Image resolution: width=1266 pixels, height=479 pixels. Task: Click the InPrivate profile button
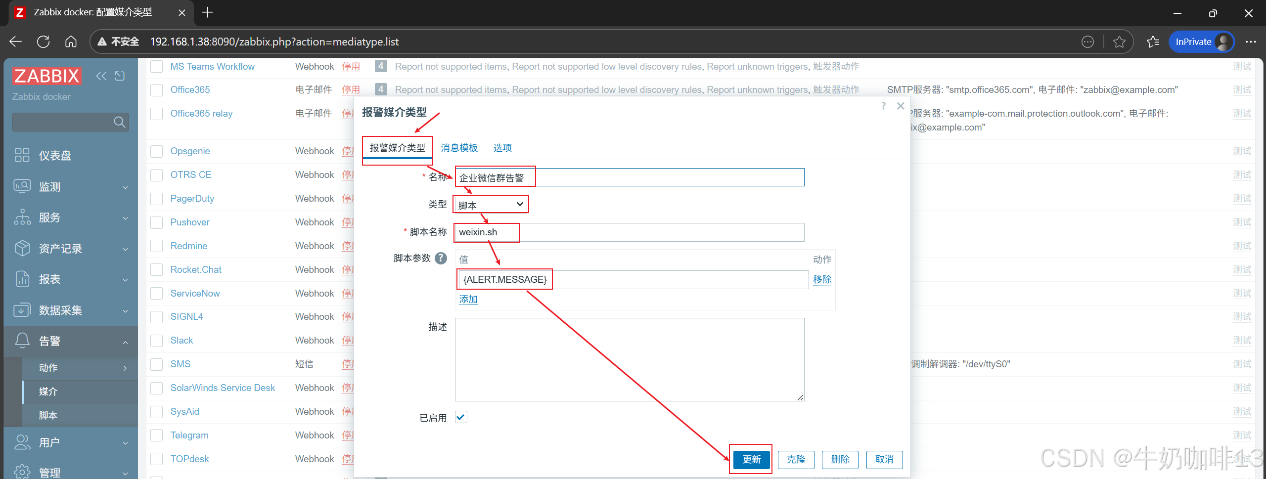click(x=1201, y=42)
